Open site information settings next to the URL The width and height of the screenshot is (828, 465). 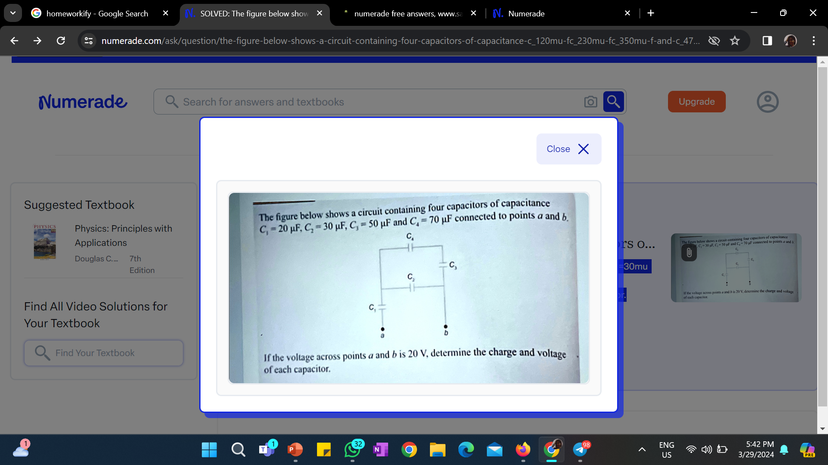88,40
